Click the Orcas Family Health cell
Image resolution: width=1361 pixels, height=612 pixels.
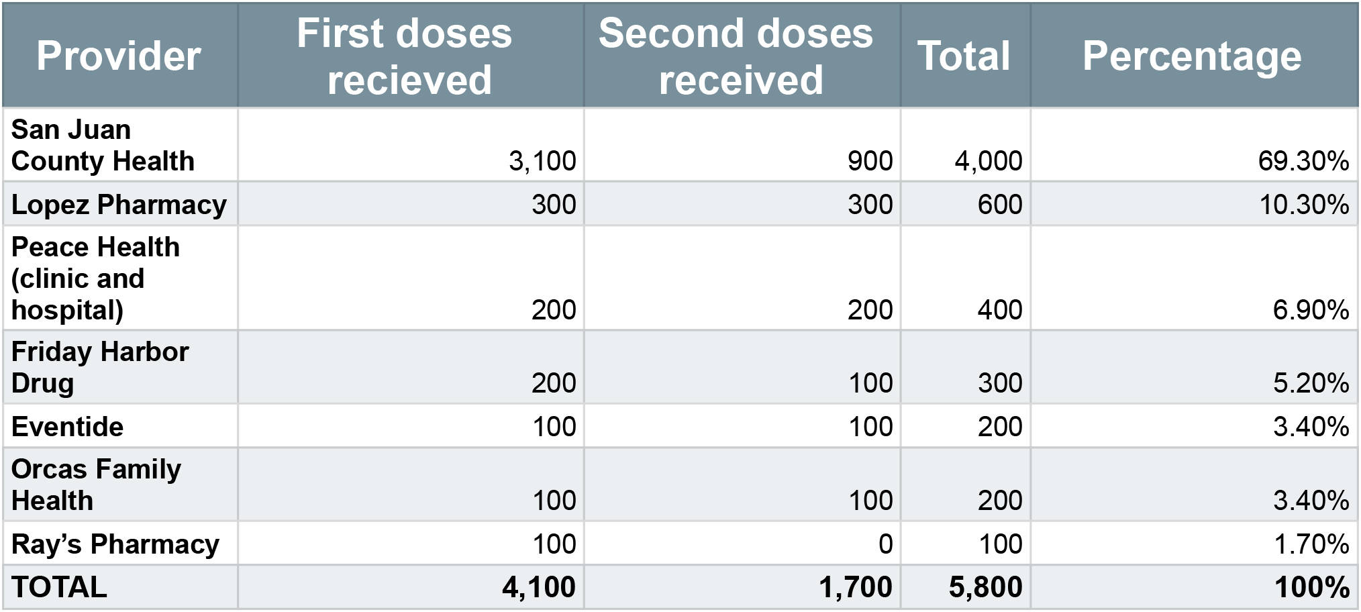96,484
